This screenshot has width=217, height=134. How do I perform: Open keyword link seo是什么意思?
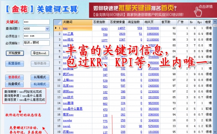[73, 109]
